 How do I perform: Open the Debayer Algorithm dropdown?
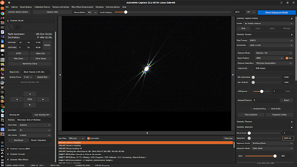coord(273,63)
